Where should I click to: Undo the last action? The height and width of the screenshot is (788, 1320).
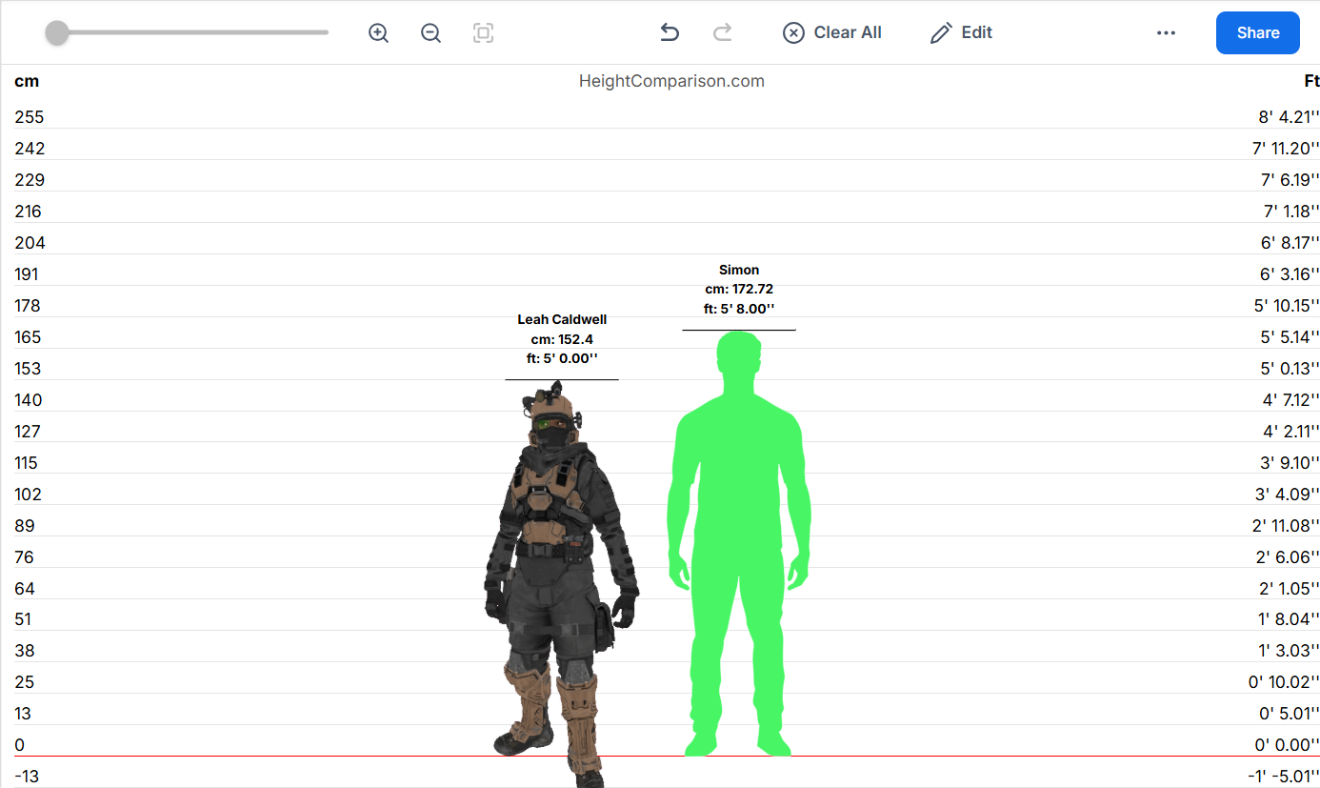tap(670, 33)
